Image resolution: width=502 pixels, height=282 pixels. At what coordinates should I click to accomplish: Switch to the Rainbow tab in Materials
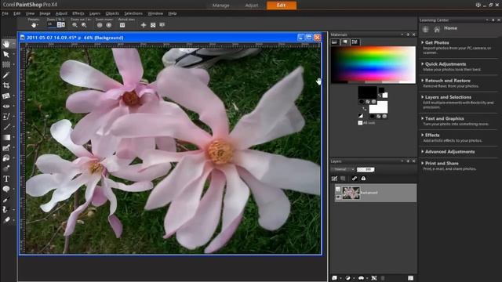[345, 42]
